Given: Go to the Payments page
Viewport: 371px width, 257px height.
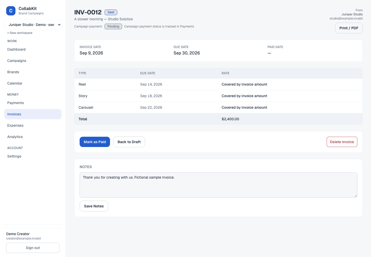Looking at the screenshot, I should click(x=33, y=103).
